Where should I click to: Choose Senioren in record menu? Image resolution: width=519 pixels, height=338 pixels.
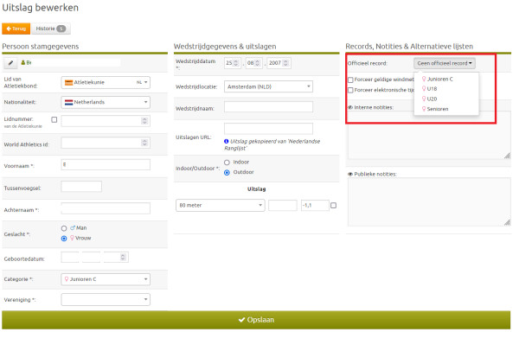[x=446, y=109]
